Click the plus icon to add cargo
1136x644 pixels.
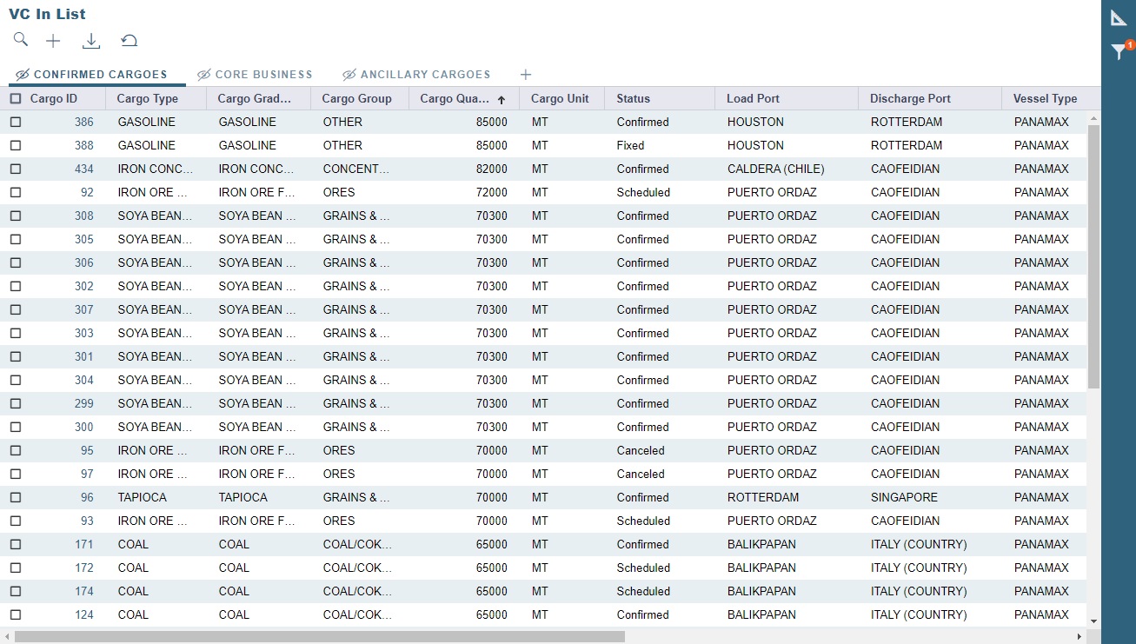pyautogui.click(x=53, y=41)
